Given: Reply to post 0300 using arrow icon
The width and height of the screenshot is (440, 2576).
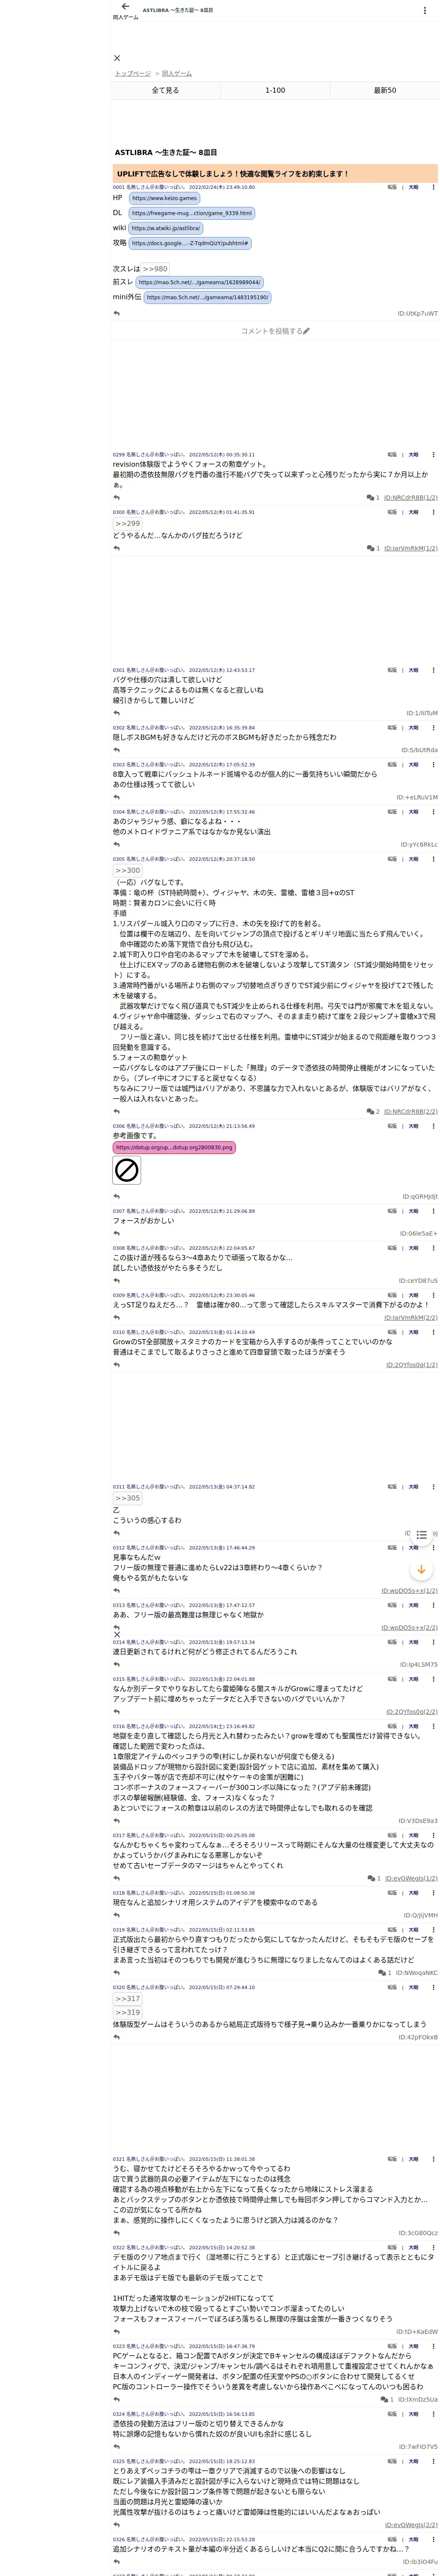Looking at the screenshot, I should (x=117, y=548).
